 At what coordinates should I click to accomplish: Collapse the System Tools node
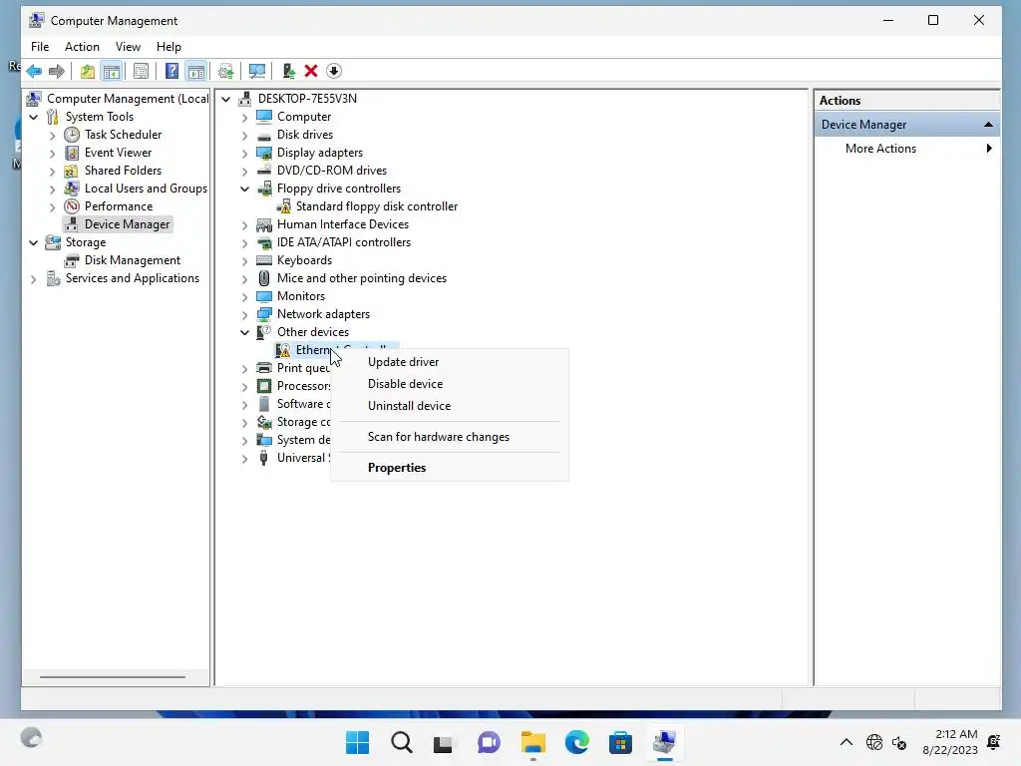tap(34, 118)
